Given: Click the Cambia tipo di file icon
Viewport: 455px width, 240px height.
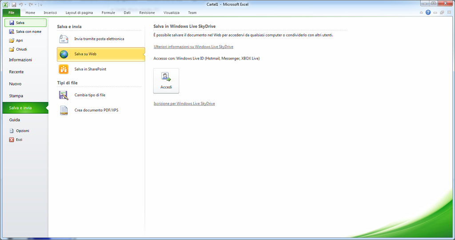Looking at the screenshot, I should (x=64, y=95).
